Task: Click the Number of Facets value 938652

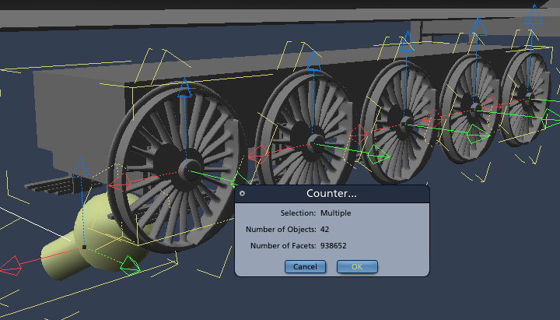Action: (x=333, y=245)
